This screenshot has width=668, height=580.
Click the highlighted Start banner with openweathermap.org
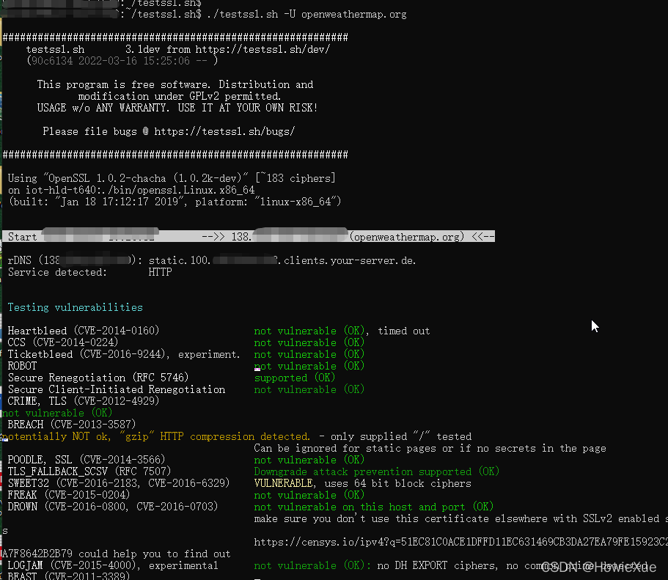click(249, 237)
